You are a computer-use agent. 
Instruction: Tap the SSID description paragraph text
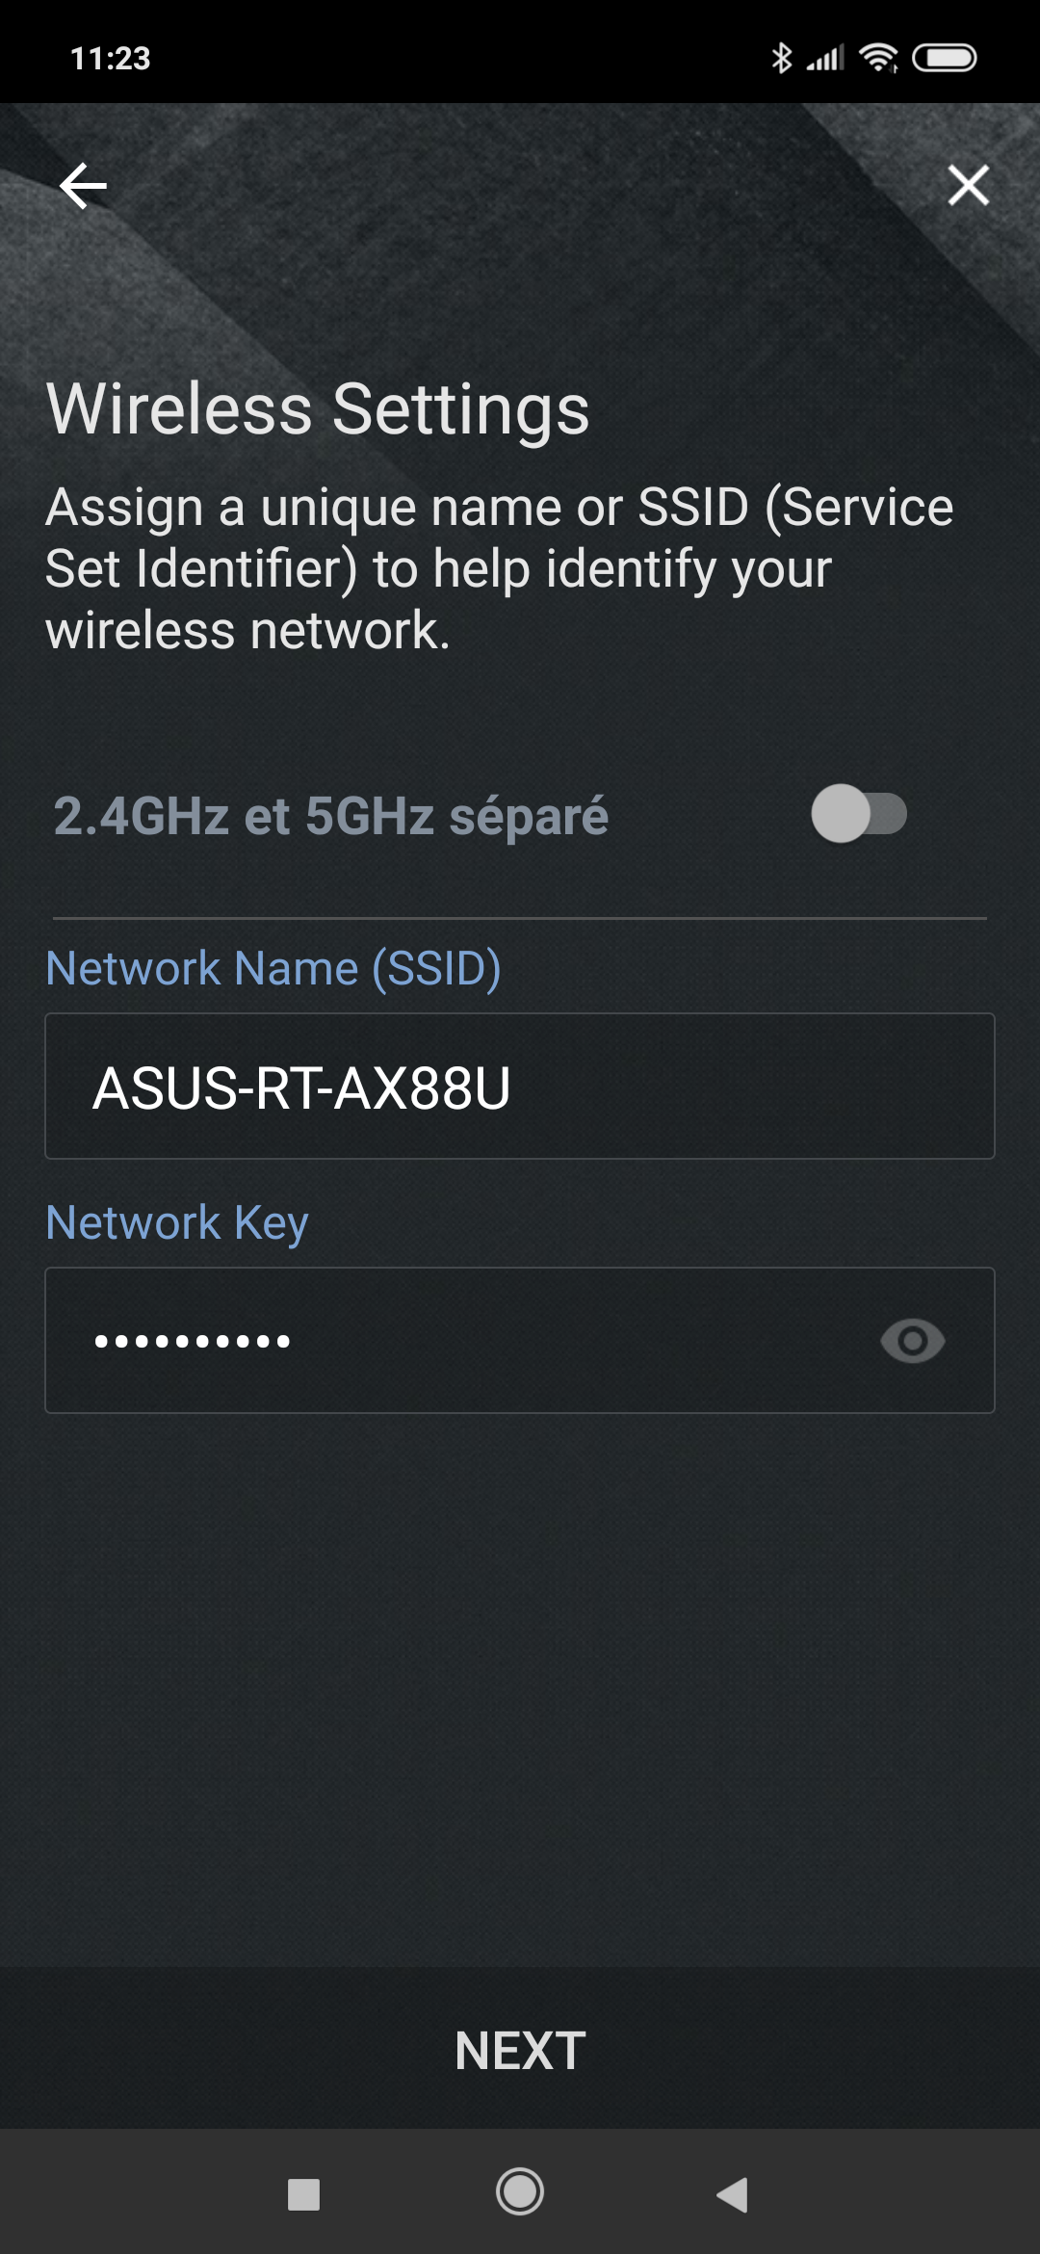(x=499, y=568)
